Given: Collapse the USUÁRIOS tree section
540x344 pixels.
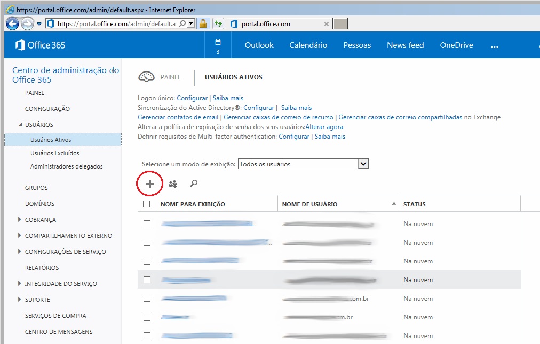Looking at the screenshot, I should [20, 125].
